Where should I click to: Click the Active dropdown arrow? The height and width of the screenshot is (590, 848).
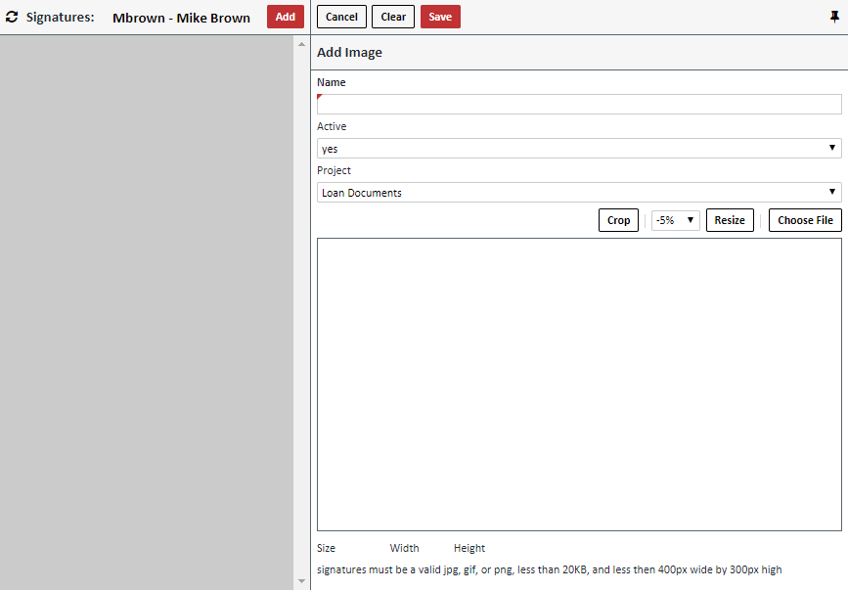coord(833,148)
